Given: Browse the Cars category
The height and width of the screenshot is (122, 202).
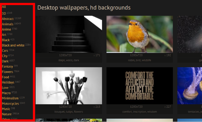Looking at the screenshot, I should click(5, 50).
